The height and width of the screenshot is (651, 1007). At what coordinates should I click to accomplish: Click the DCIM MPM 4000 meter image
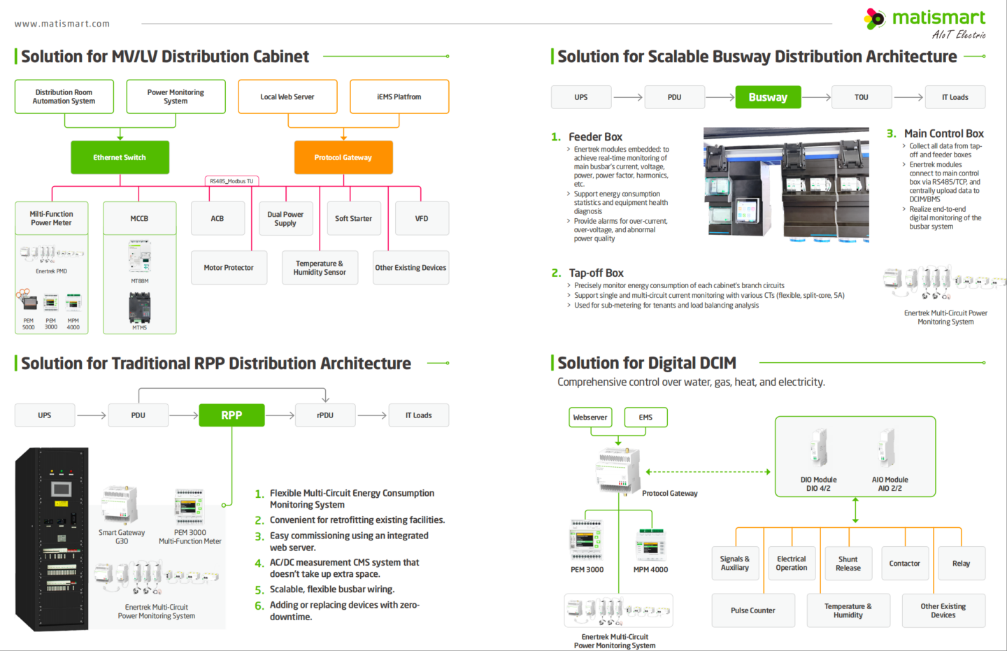point(651,545)
